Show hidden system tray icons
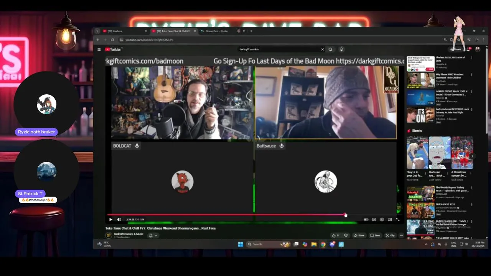Screen dimensions: 491x276 coord(426,244)
